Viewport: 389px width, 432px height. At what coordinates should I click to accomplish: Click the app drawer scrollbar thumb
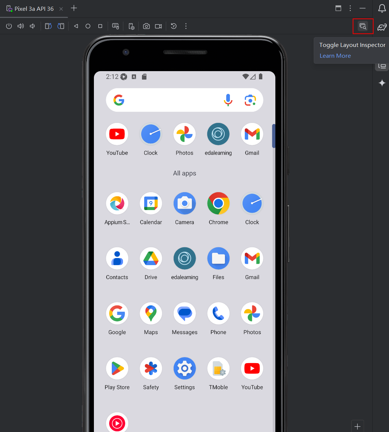pyautogui.click(x=273, y=136)
